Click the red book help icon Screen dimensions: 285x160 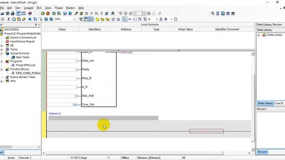click(x=30, y=13)
